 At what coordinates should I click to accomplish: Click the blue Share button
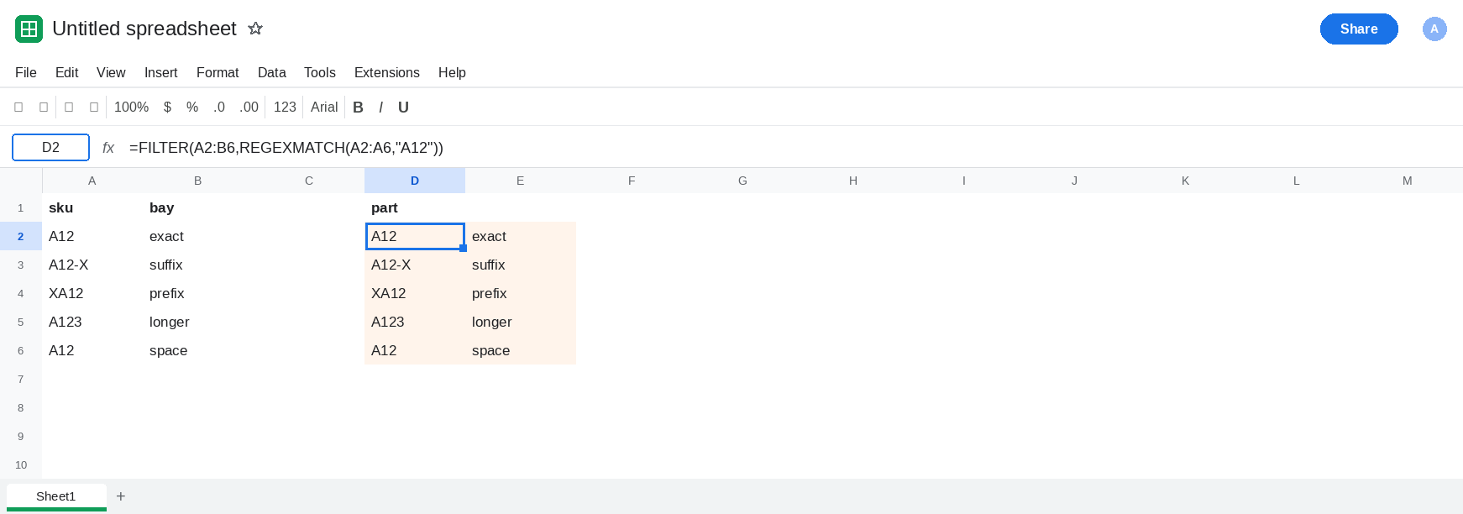click(x=1359, y=29)
